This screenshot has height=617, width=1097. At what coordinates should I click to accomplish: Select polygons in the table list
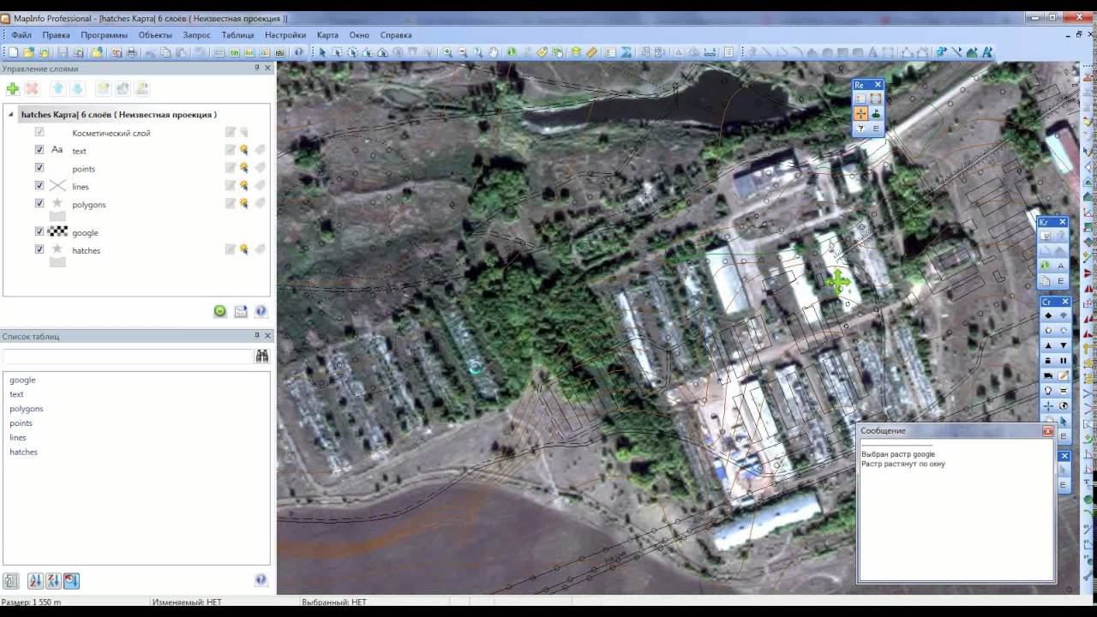coord(27,409)
